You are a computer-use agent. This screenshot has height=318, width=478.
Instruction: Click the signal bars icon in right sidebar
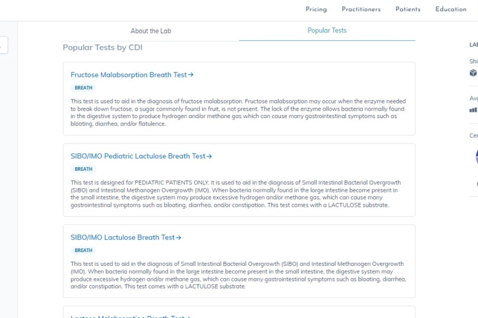pos(473,110)
